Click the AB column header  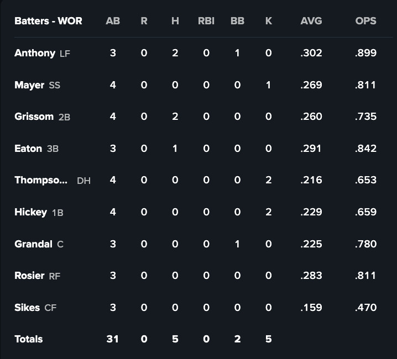tap(113, 21)
